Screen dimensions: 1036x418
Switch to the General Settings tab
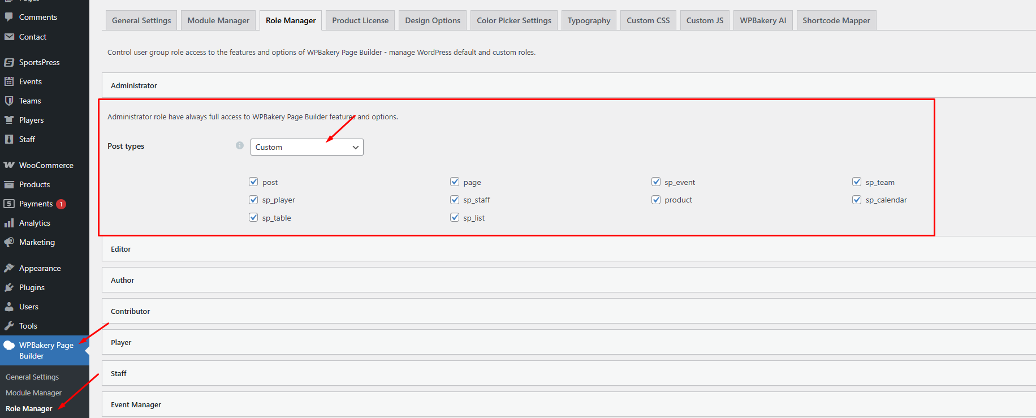[x=141, y=20]
